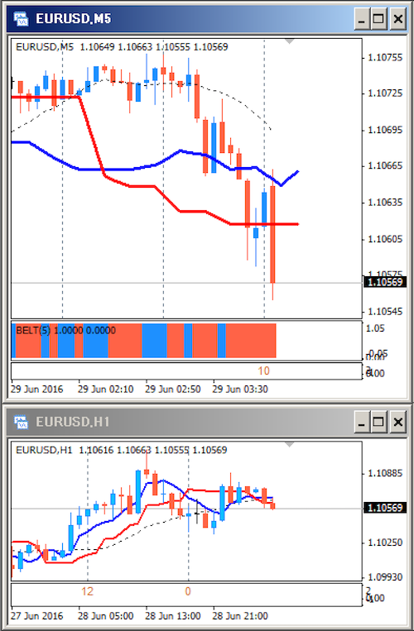Close the EURUSD,M5 chart window
Viewport: 414px width, 631px height.
click(398, 19)
